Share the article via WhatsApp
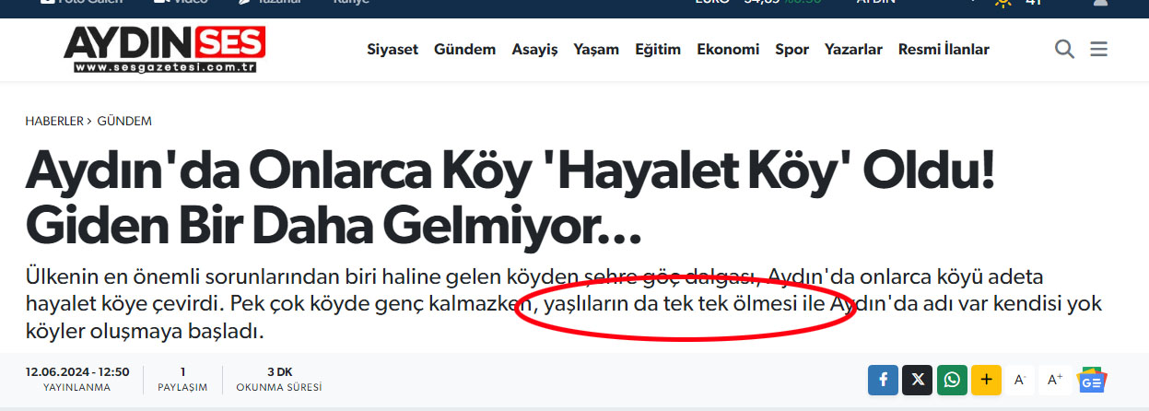 pos(952,380)
